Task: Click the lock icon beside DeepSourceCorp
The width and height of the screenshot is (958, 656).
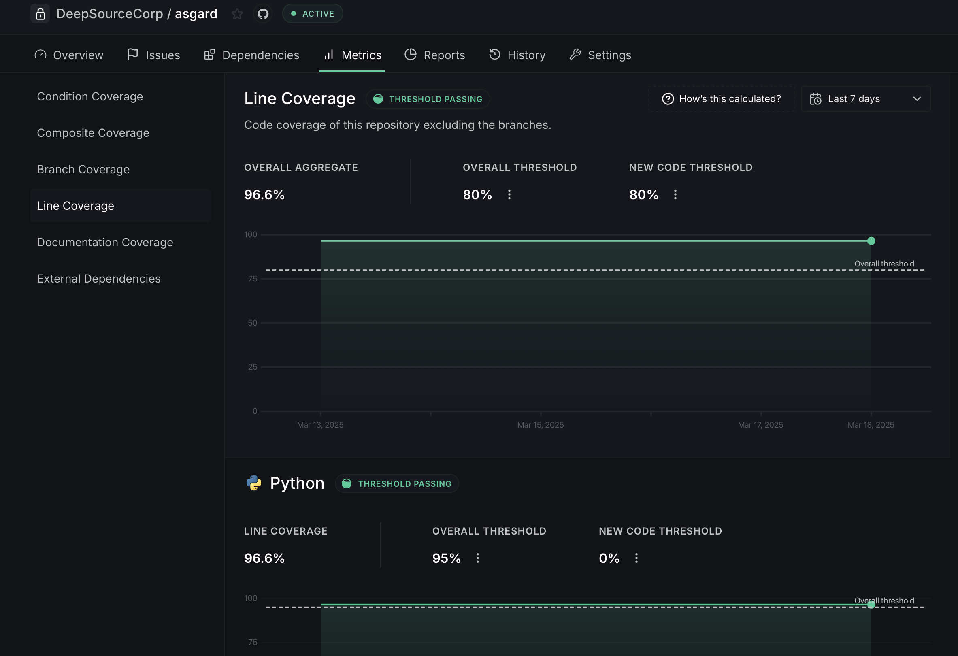Action: [x=40, y=14]
